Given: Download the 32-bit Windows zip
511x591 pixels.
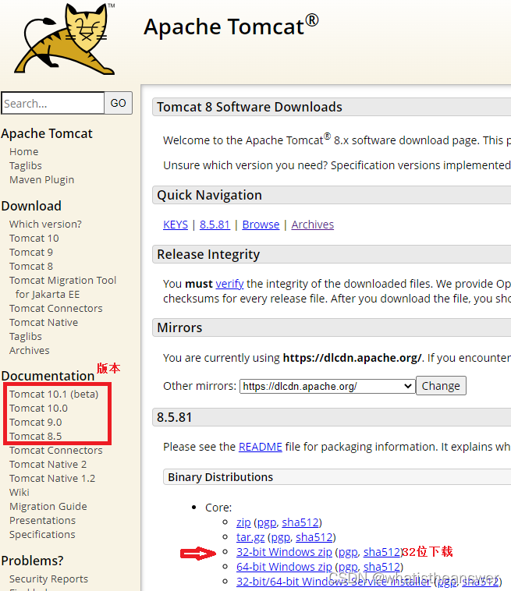Looking at the screenshot, I should 284,552.
